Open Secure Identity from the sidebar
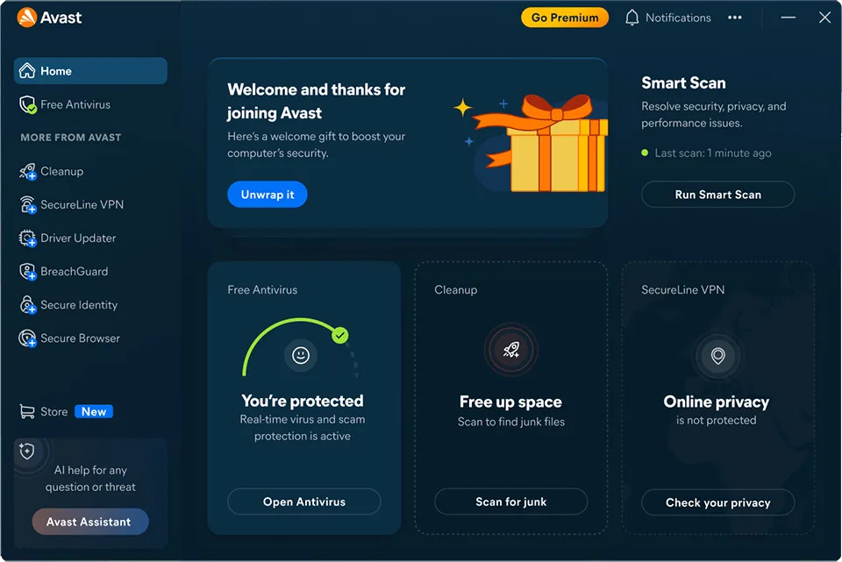This screenshot has height=562, width=842. point(90,305)
